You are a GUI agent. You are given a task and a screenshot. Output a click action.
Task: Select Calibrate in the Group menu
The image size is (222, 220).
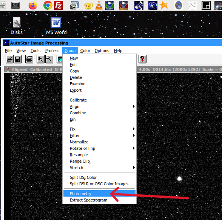click(99, 100)
